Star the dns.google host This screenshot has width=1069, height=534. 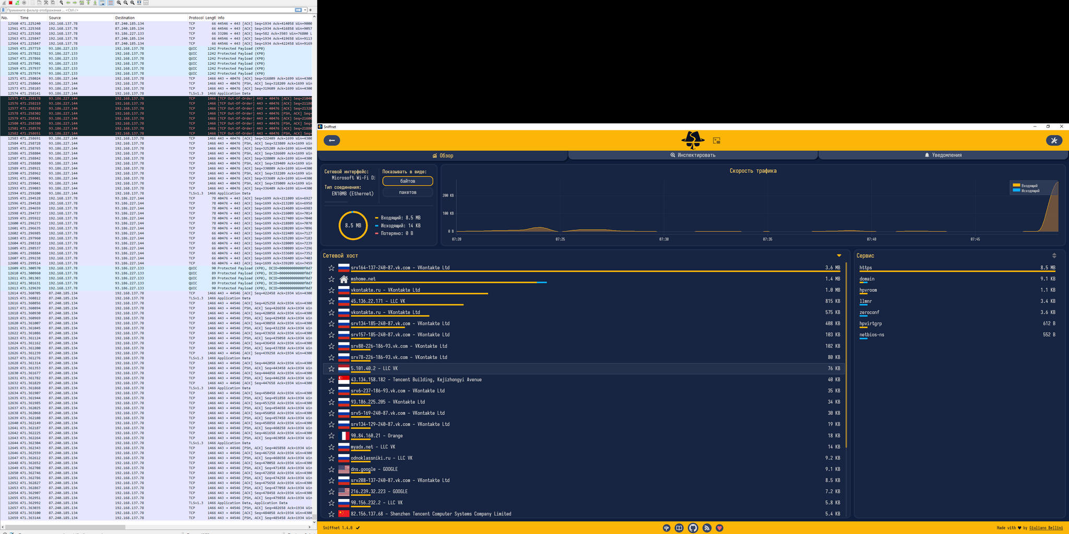click(x=331, y=469)
